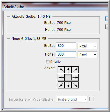Click the second button at right edge
The image size is (110, 112).
tap(107, 27)
